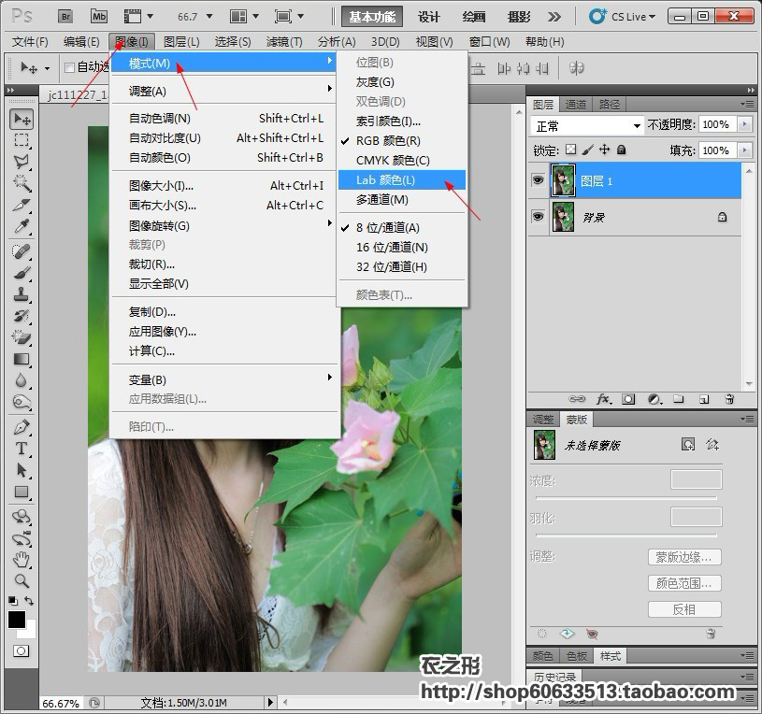This screenshot has height=714, width=762.
Task: Open the CS Live dropdown
Action: pos(623,17)
